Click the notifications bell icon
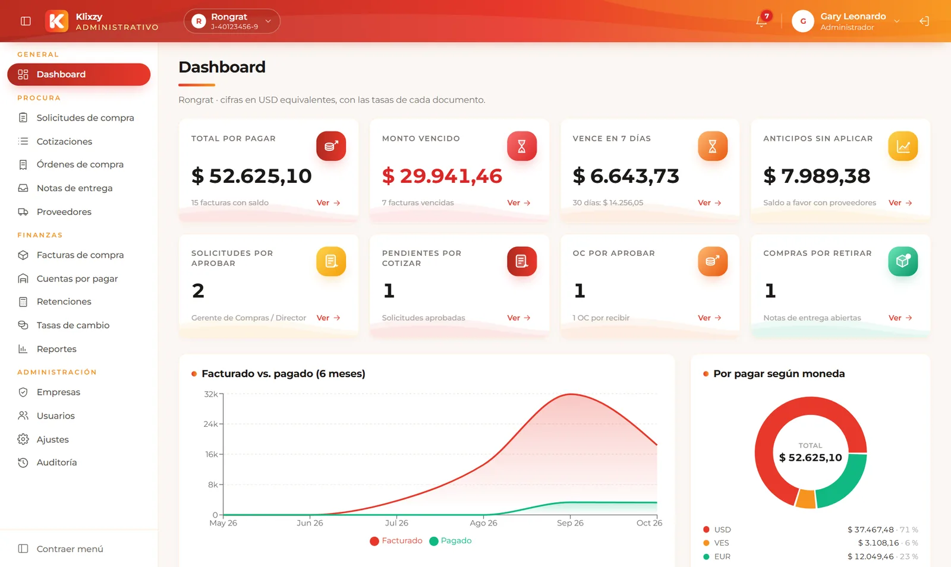951x567 pixels. (x=761, y=21)
